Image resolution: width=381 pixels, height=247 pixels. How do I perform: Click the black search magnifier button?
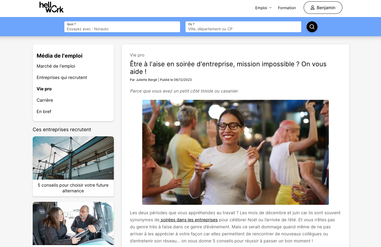[312, 27]
